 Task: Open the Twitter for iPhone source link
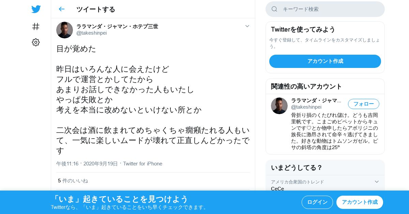coord(142,164)
